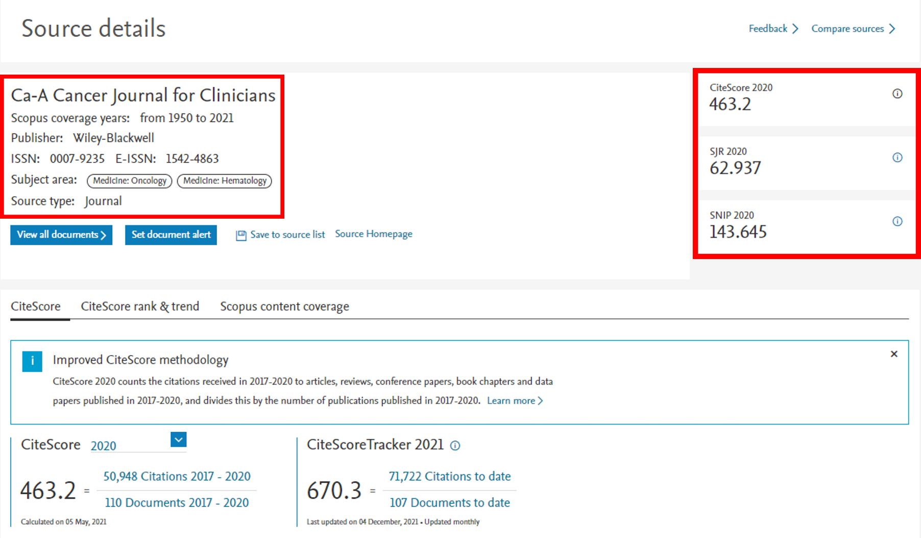Select the CiteScore tab
Viewport: 921px width, 538px height.
(x=36, y=306)
